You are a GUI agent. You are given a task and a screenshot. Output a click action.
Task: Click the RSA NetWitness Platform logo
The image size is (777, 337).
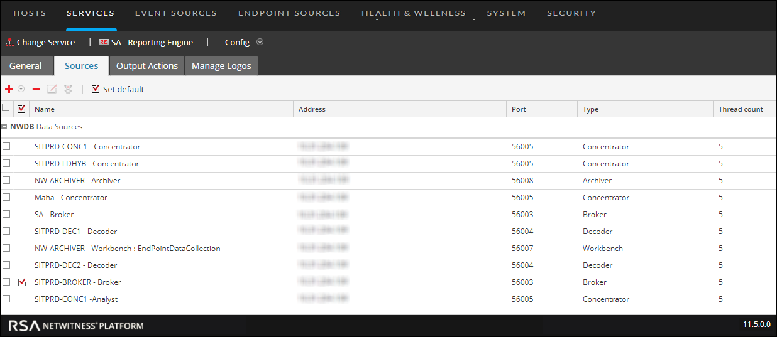point(76,326)
